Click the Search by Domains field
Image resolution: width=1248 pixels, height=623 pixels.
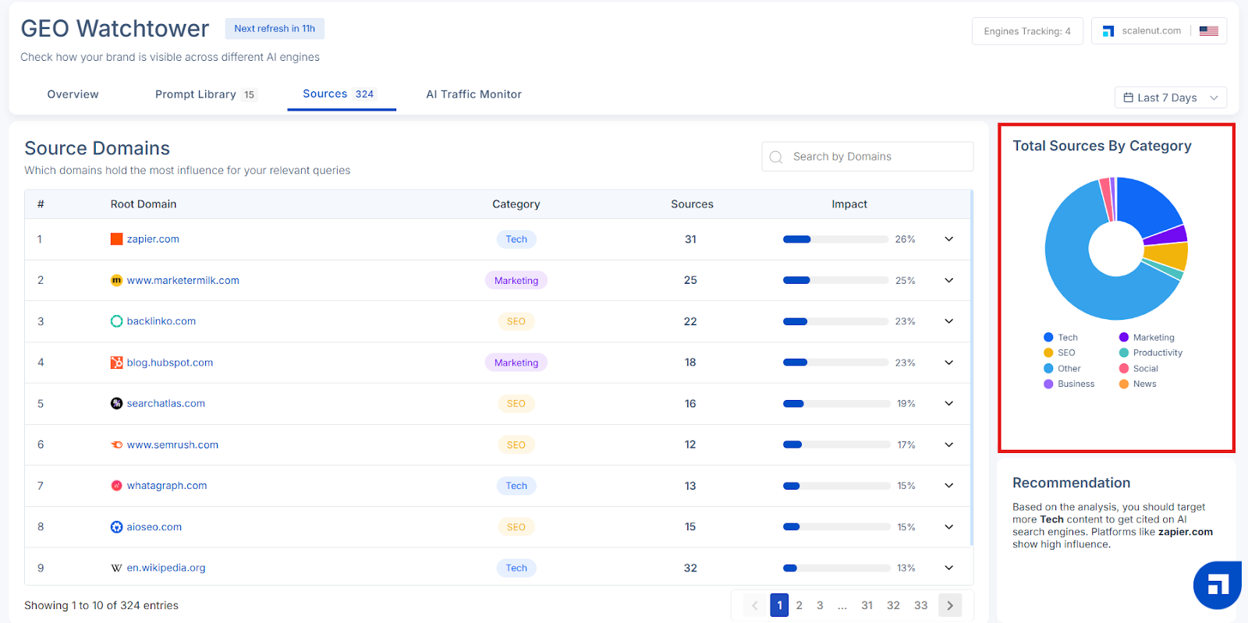pos(867,157)
